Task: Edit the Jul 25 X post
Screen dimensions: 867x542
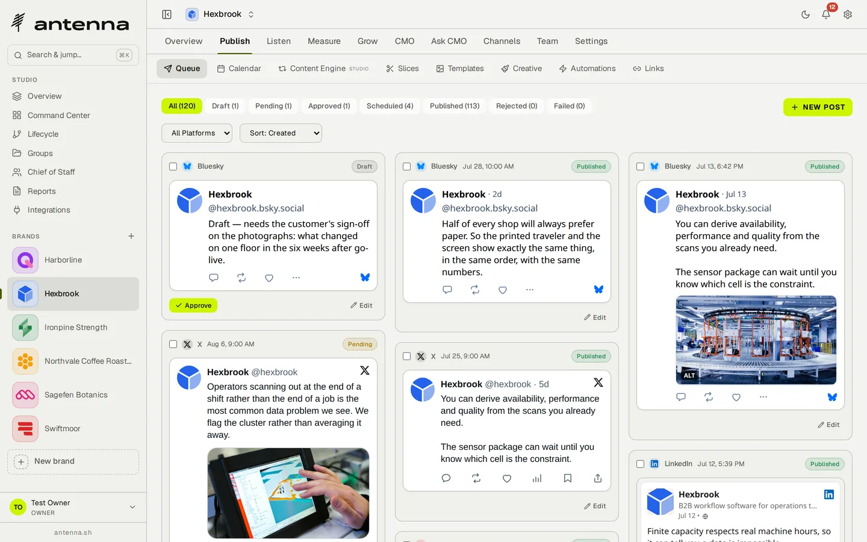Action: pyautogui.click(x=595, y=506)
